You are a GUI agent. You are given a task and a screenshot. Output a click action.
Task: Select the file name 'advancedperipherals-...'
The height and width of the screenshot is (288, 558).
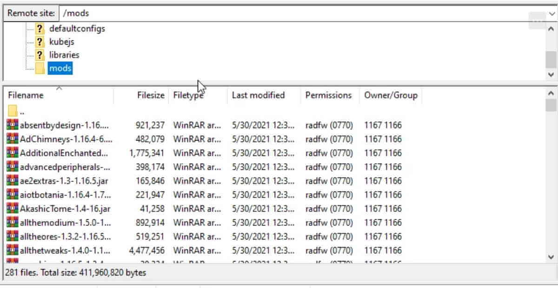(65, 166)
